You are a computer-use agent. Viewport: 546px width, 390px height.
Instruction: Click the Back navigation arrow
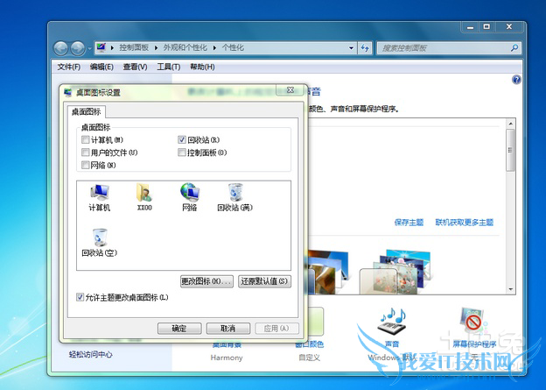[x=60, y=48]
